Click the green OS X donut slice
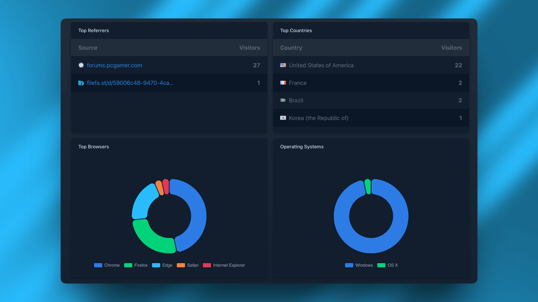Image resolution: width=538 pixels, height=302 pixels. (368, 187)
